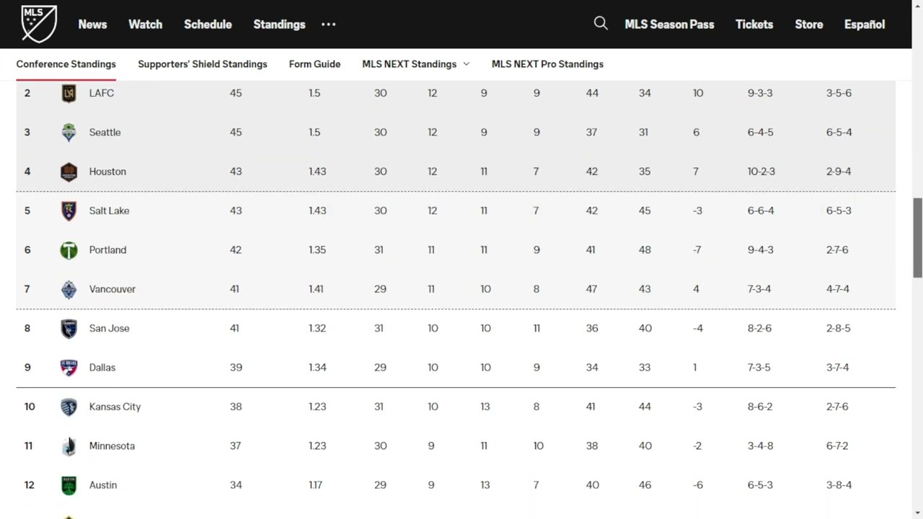Click the page vertical scrollbar thumb
This screenshot has height=519, width=923.
(917, 237)
